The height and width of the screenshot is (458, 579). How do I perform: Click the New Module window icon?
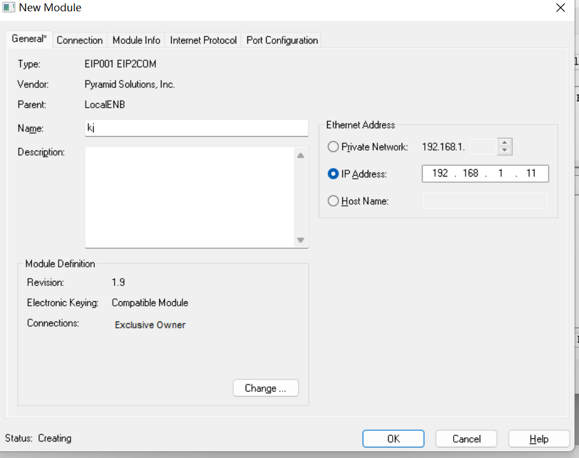(x=9, y=8)
